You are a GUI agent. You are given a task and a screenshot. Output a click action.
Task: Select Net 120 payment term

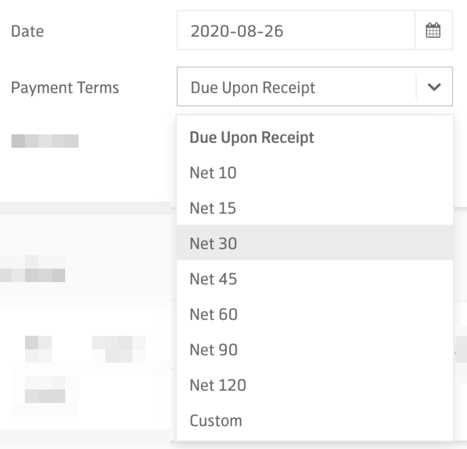click(315, 385)
